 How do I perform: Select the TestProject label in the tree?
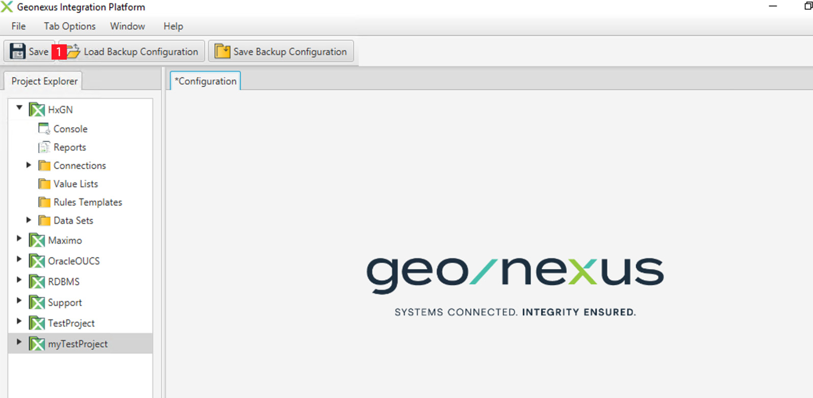point(71,323)
